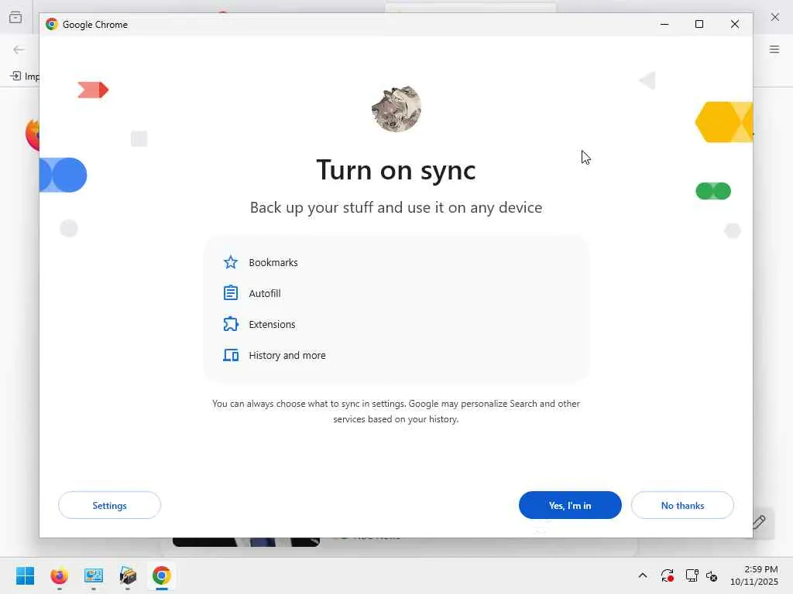Select the "Extensions" text label

(272, 324)
